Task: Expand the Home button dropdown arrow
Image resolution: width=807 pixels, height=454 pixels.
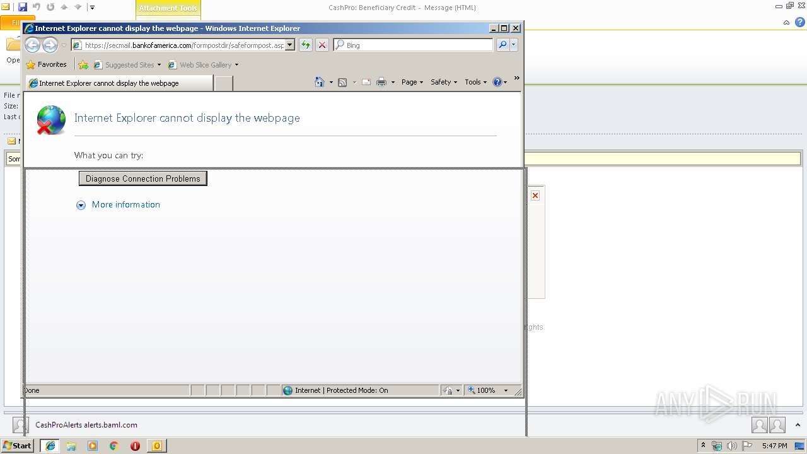Action: click(x=331, y=82)
